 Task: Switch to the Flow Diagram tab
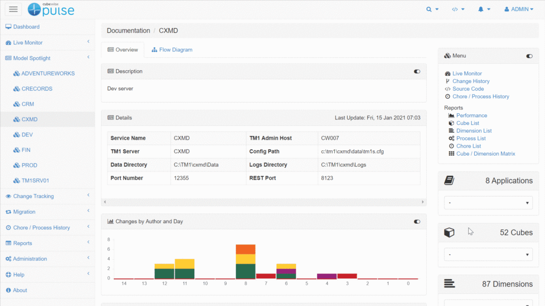172,50
